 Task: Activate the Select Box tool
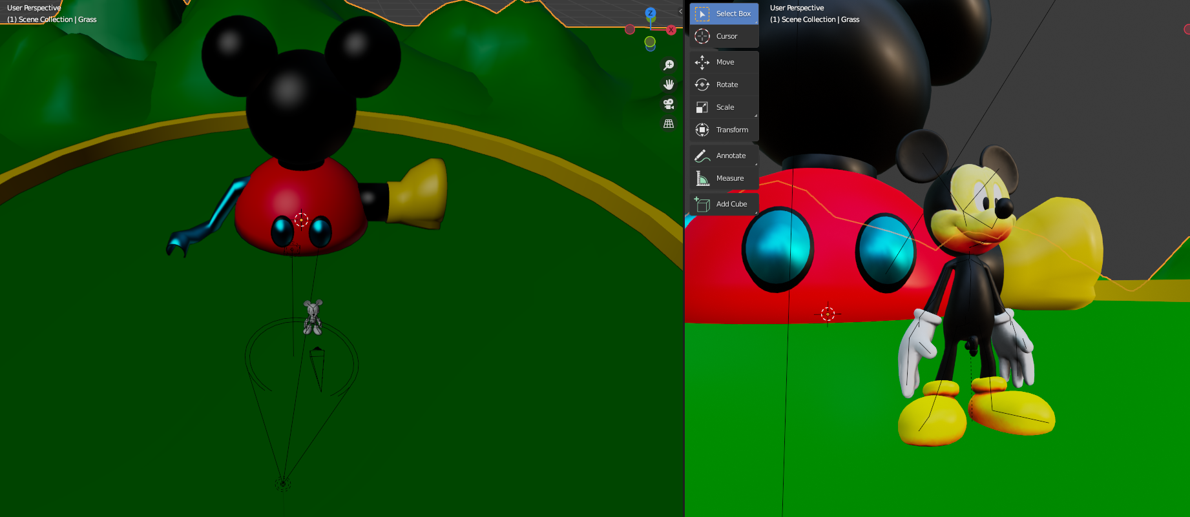point(724,14)
